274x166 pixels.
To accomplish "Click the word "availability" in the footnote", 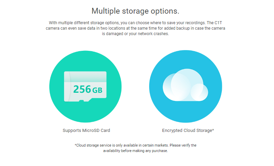I will (112, 151).
